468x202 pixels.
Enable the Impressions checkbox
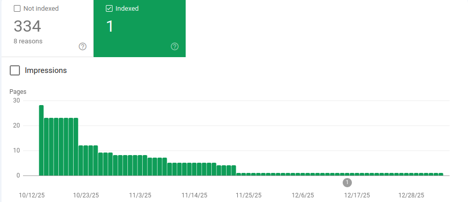[x=15, y=70]
